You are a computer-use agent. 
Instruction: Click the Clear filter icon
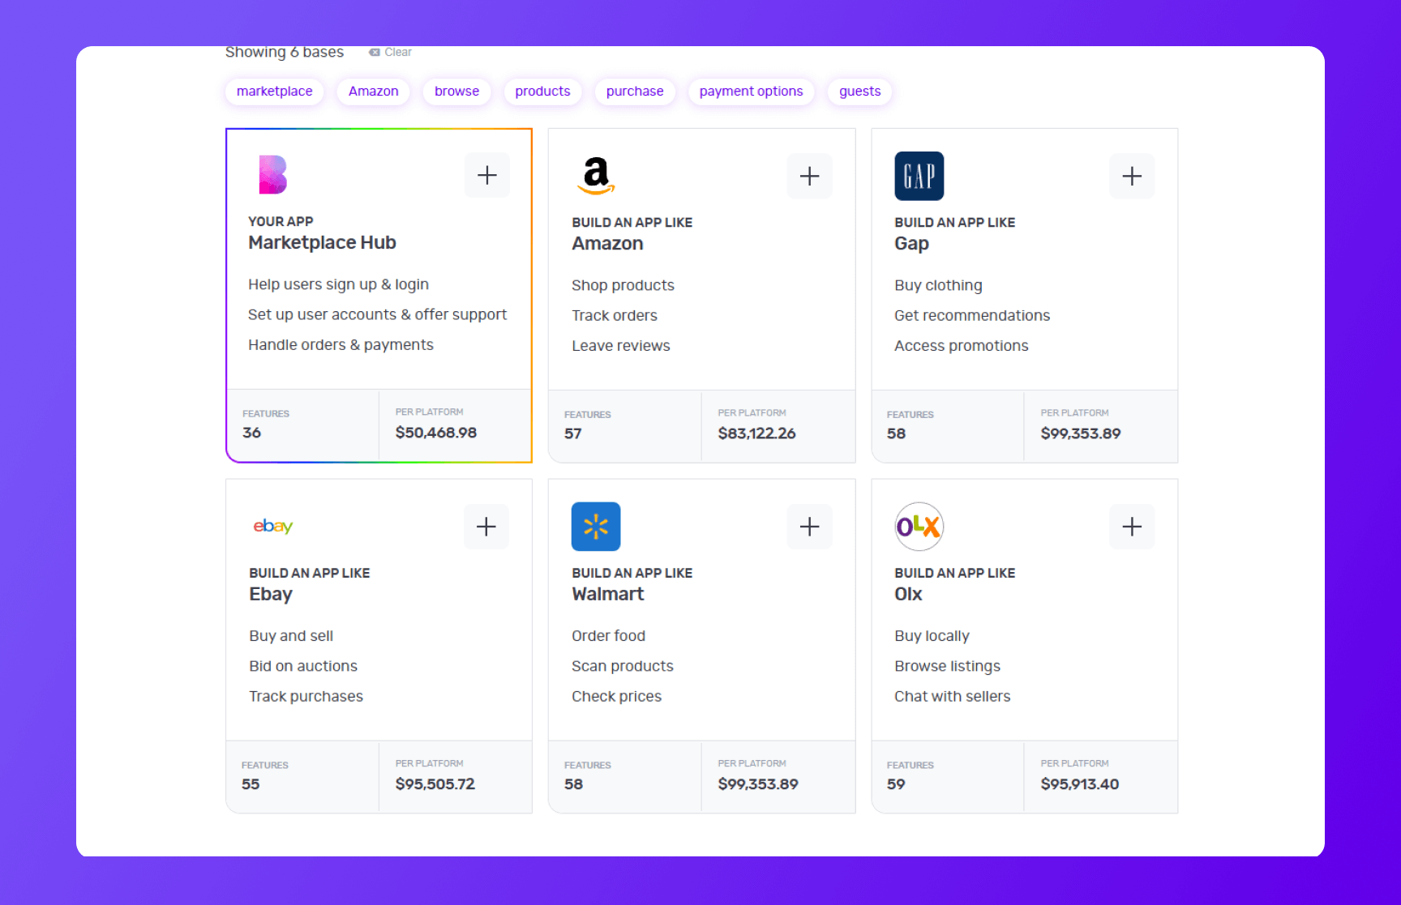click(374, 52)
